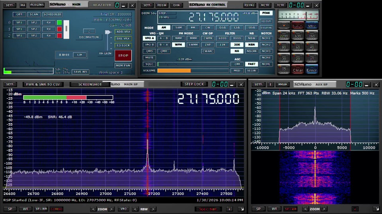The width and height of the screenshot is (382, 214).
Task: Select the 160 band keypad button
Action: pos(312,36)
